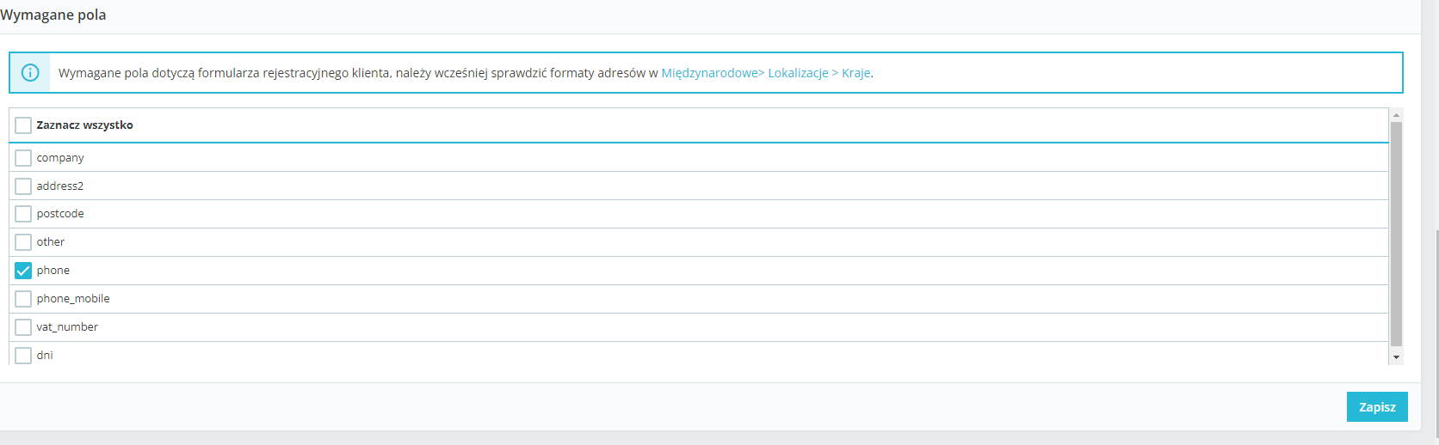Click the required fields list scrollbar thumb

click(1396, 232)
